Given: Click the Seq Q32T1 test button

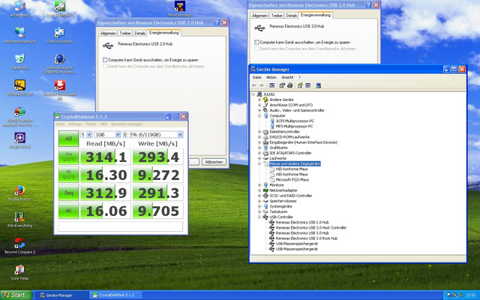Looking at the screenshot, I should click(x=68, y=157).
